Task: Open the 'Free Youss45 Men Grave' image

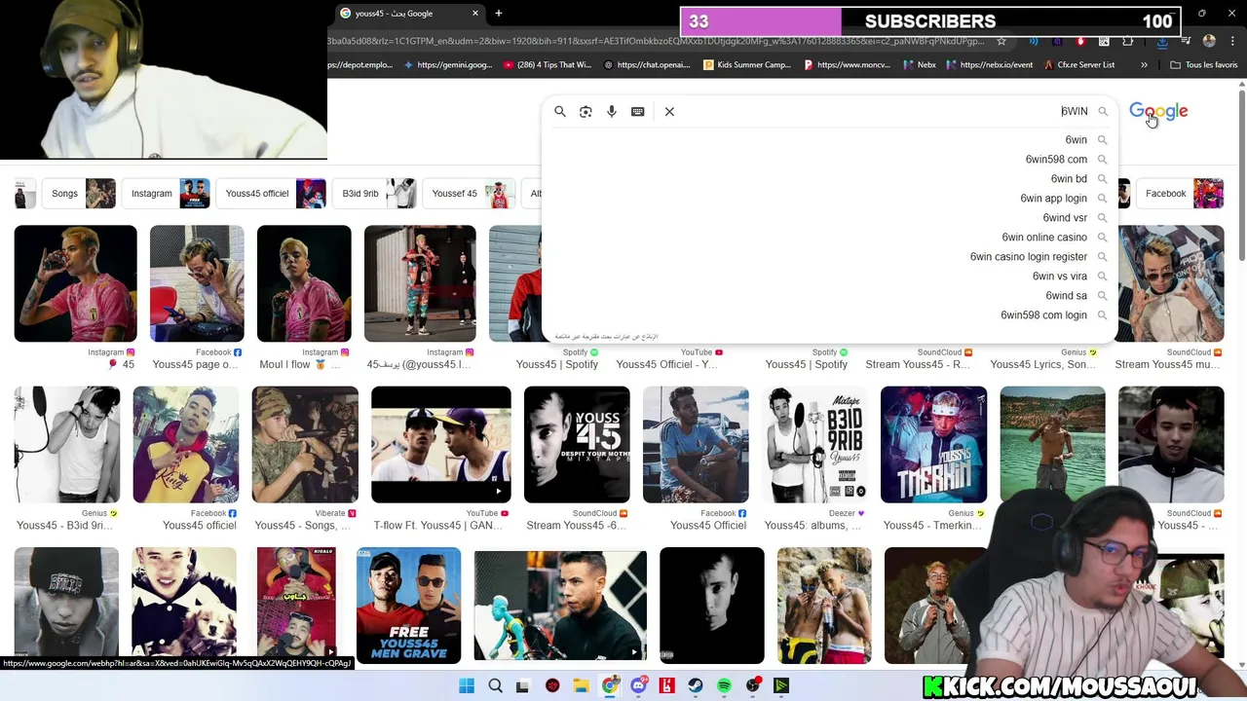Action: (x=408, y=605)
